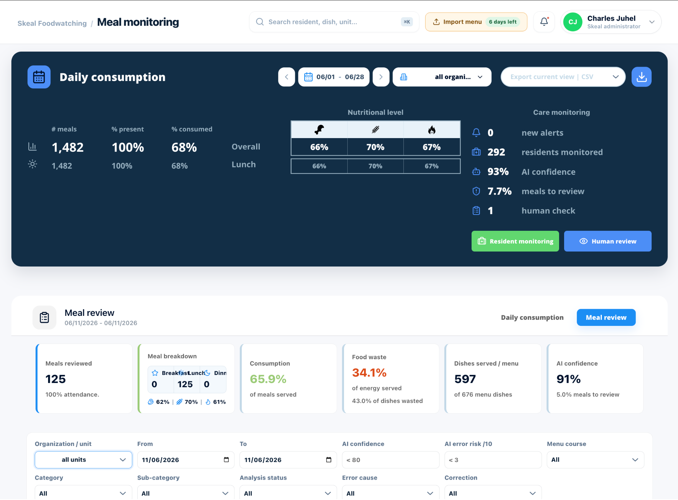
Task: Click the sun lunch row icon
Action: point(32,164)
